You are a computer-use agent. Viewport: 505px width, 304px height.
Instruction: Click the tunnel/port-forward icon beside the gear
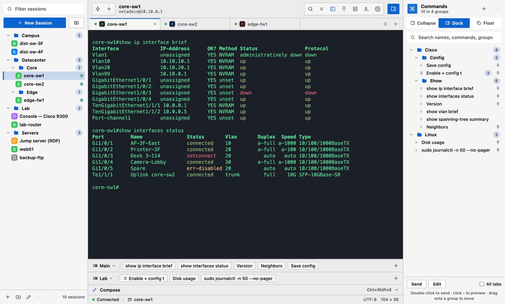coord(366,9)
